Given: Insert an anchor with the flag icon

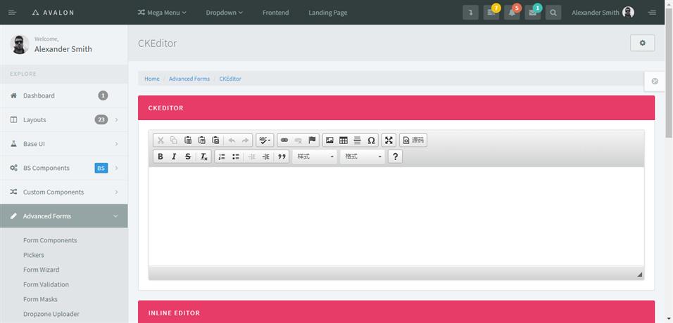Looking at the screenshot, I should coord(312,140).
